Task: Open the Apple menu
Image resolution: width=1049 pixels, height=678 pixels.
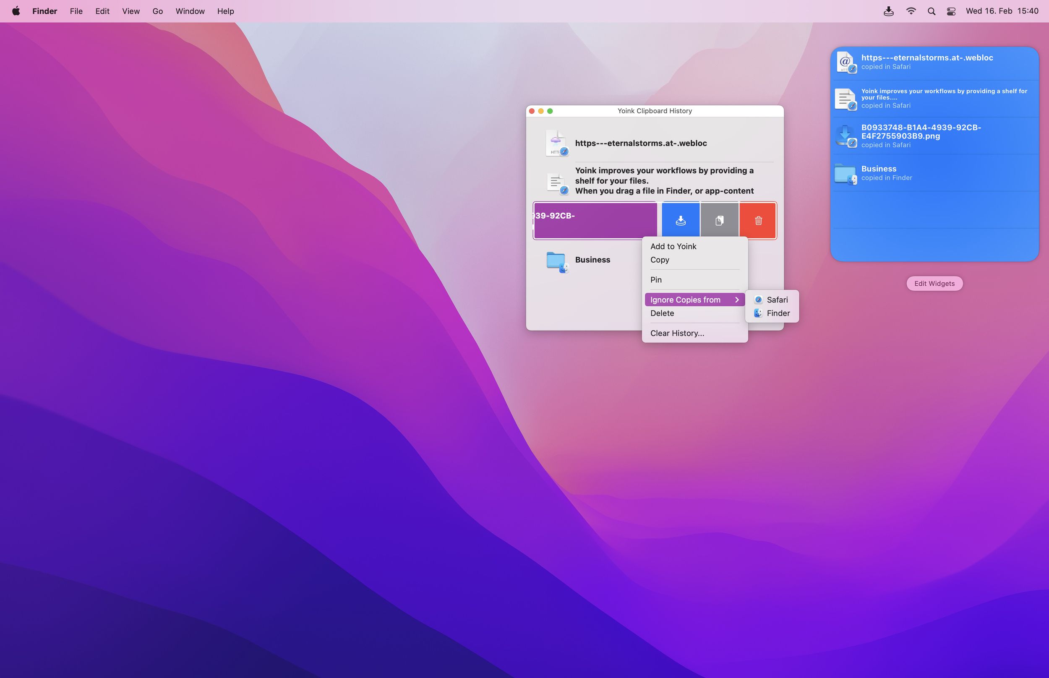Action: (x=16, y=11)
